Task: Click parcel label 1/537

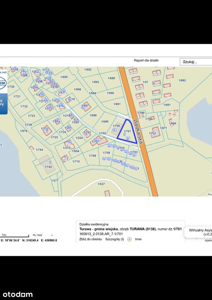Action: 101,184
